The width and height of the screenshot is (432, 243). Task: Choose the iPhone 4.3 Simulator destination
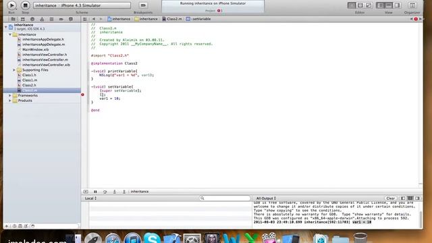81,5
